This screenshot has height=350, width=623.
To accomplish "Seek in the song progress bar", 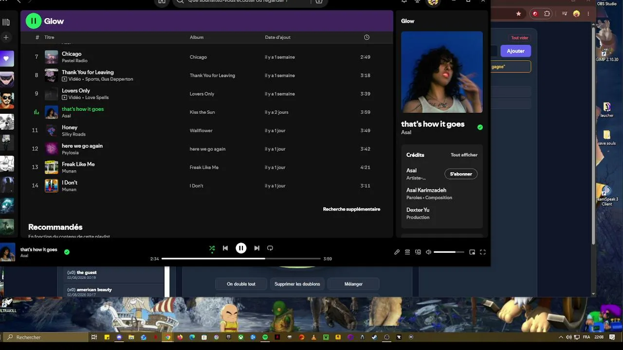I will pos(241,259).
